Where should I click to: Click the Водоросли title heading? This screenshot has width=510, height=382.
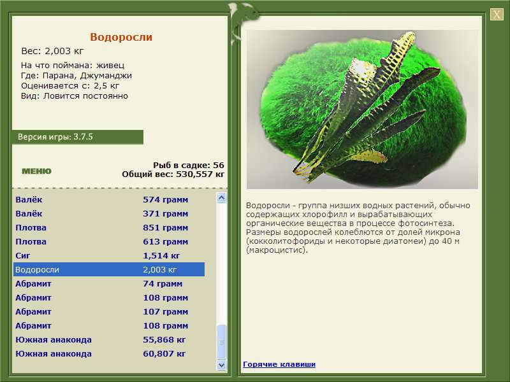121,37
